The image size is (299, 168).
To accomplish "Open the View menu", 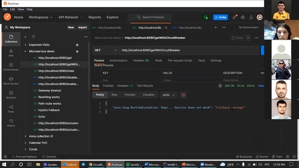I will pos(21,9).
